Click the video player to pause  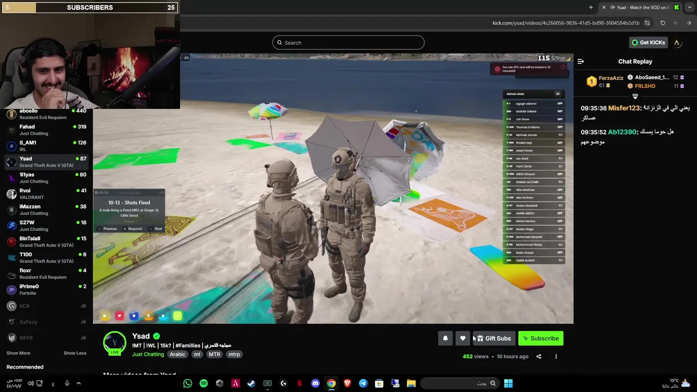tap(333, 188)
